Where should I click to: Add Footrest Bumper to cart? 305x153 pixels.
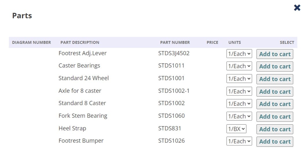275,141
